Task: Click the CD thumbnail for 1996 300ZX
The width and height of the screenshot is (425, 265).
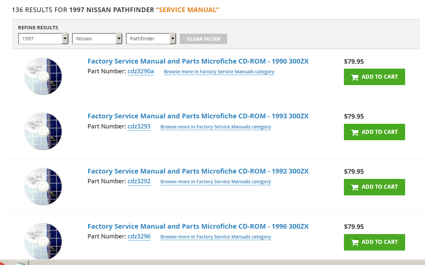Action: tap(43, 241)
